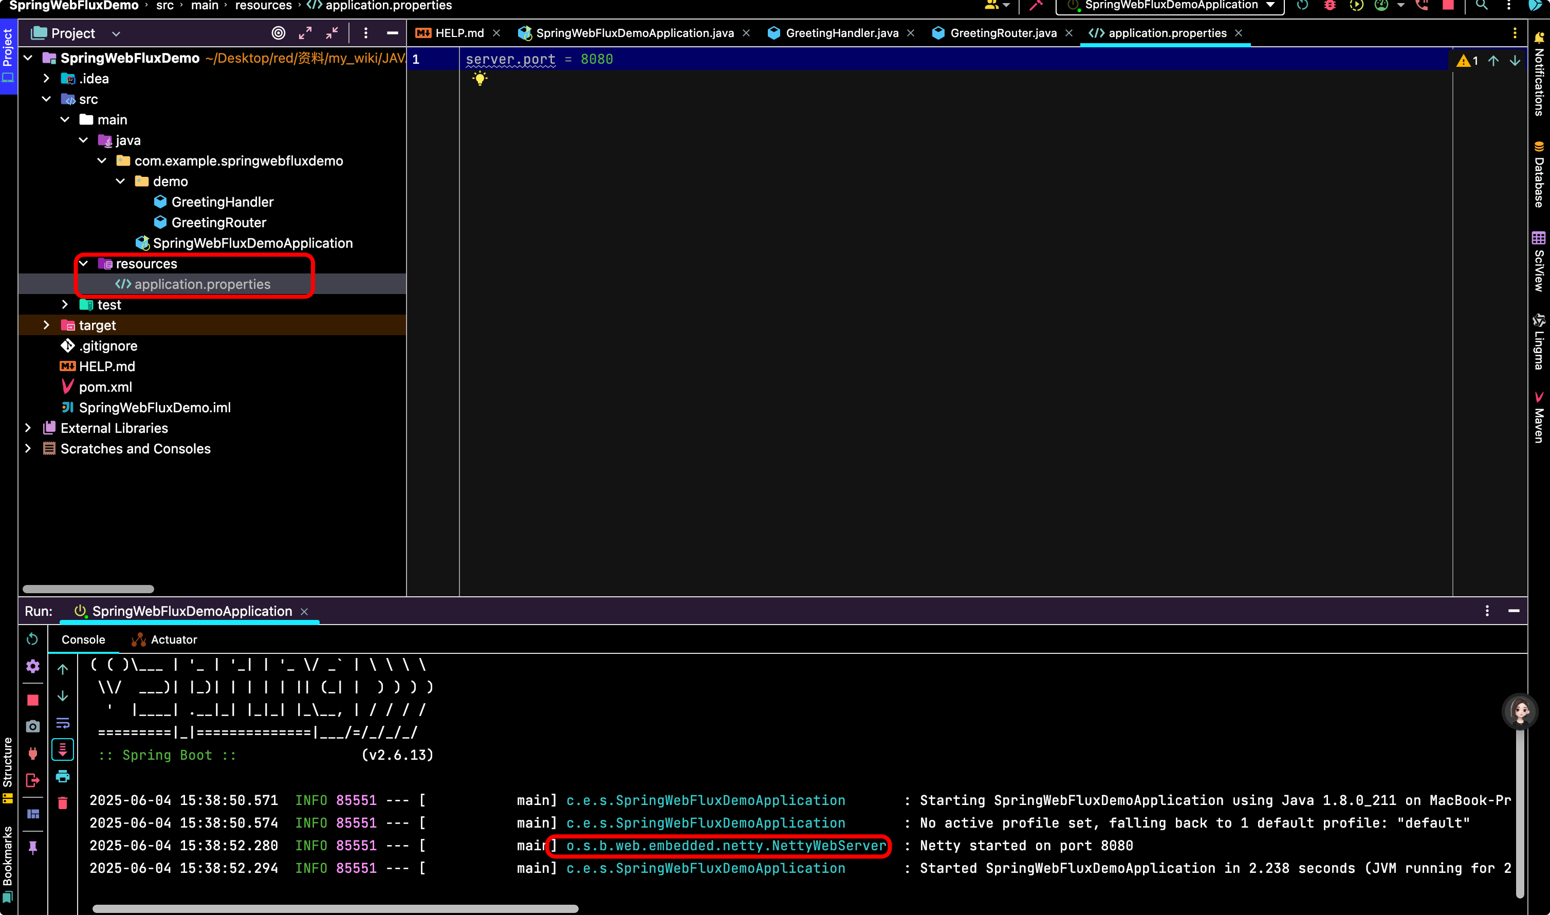The image size is (1550, 915).
Task: Click the yellow lightbulb intention icon
Action: coord(480,78)
